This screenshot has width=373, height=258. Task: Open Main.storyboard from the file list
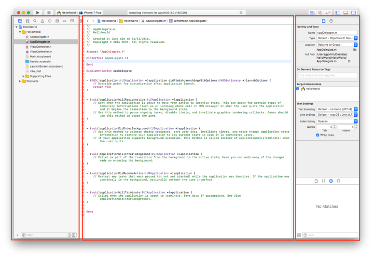tap(40, 56)
